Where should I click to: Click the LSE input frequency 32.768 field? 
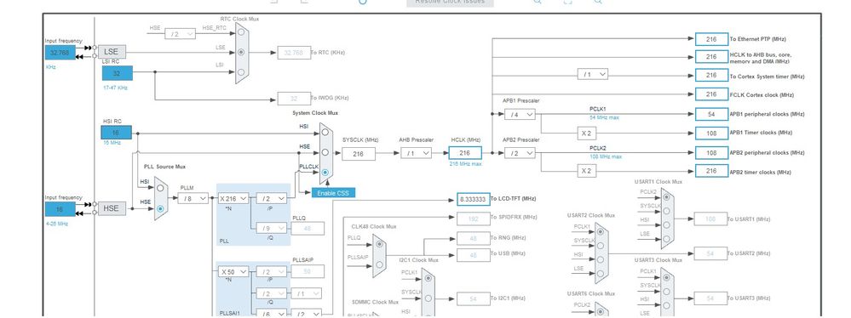[x=60, y=53]
